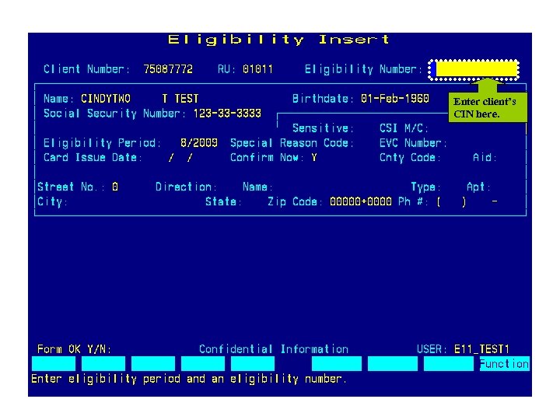Click the Aid label
The width and height of the screenshot is (560, 420).
(x=485, y=157)
